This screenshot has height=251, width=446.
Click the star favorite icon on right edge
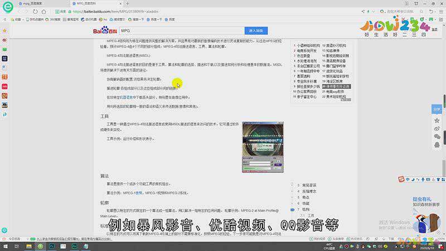click(x=437, y=120)
